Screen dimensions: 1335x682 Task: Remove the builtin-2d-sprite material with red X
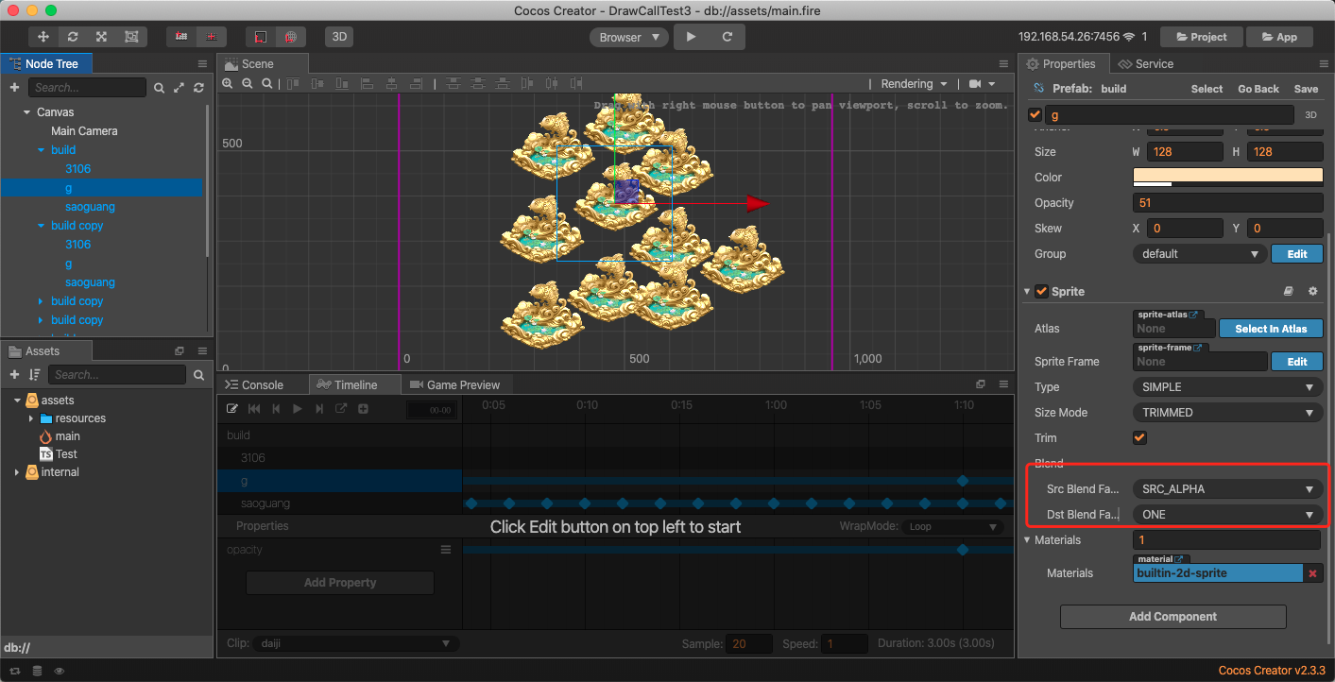(1312, 573)
